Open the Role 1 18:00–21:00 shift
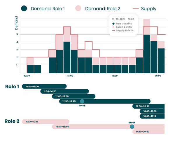Viewport: 175px width, 141px height. (x=152, y=111)
